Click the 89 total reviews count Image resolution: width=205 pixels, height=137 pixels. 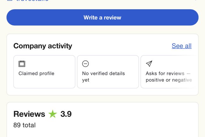pyautogui.click(x=24, y=125)
